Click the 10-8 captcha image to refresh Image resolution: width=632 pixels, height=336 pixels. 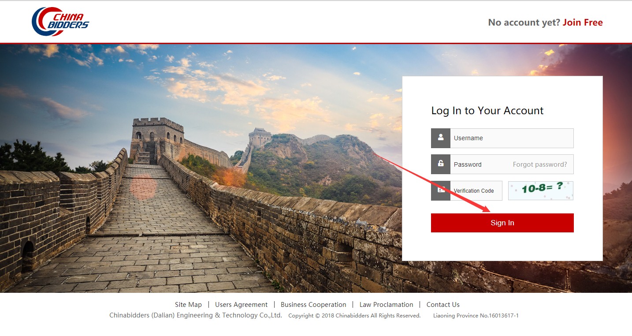(x=541, y=190)
